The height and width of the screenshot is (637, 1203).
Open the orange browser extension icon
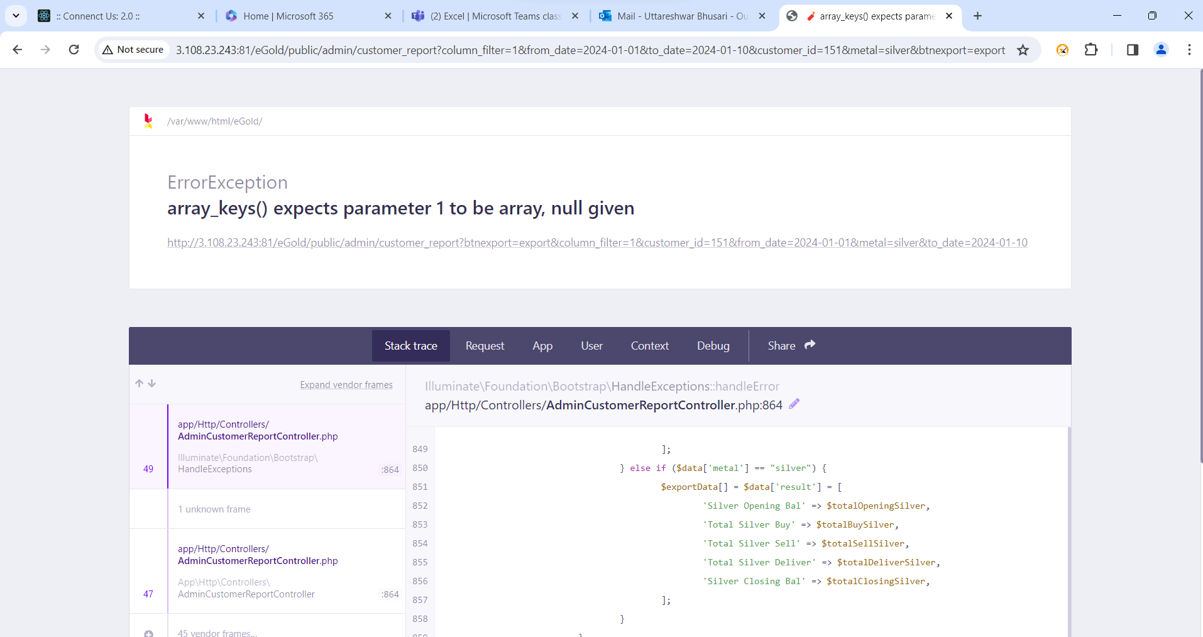pyautogui.click(x=1062, y=50)
